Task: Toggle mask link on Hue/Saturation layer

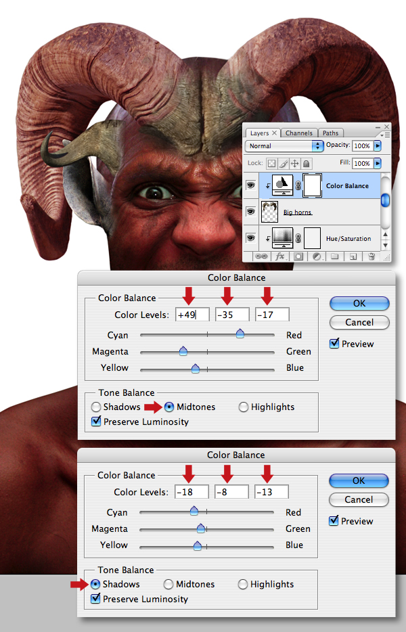Action: (298, 239)
